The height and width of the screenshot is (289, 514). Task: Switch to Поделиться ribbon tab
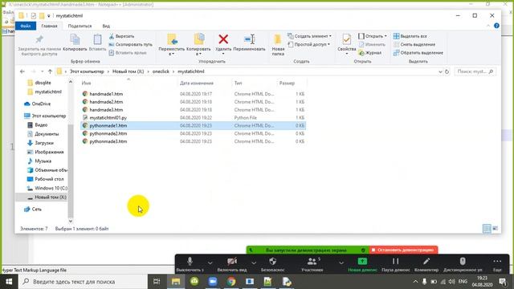click(x=80, y=26)
